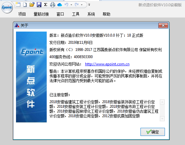Click the 已注册定额 label
This screenshot has width=185, height=145.
[60, 95]
